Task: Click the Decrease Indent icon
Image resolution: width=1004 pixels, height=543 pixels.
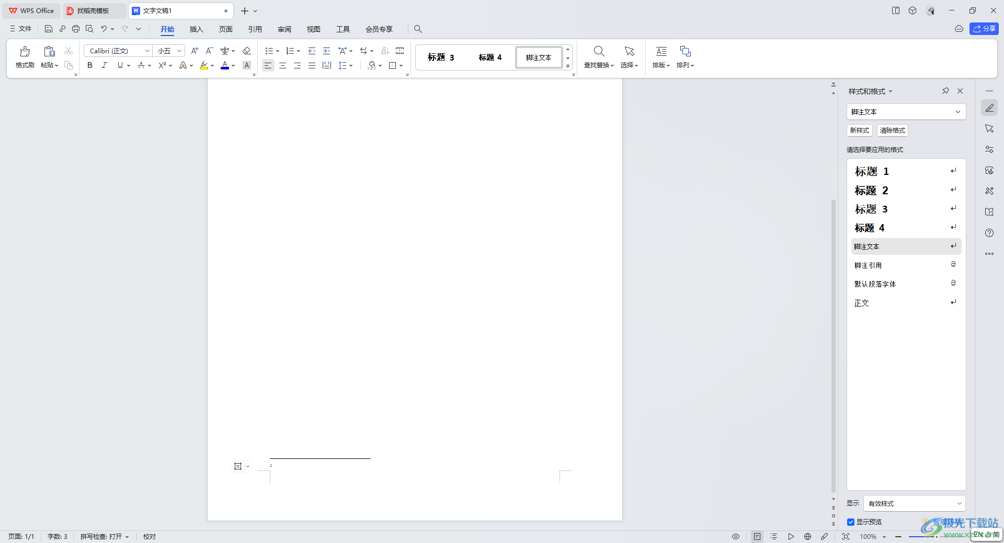Action: 312,51
